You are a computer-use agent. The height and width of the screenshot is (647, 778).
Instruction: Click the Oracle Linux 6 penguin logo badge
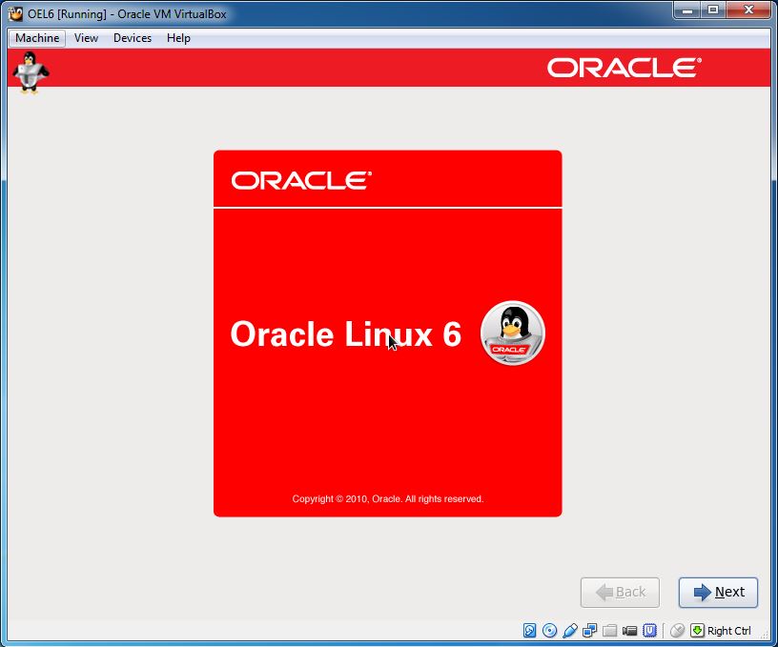pyautogui.click(x=512, y=333)
